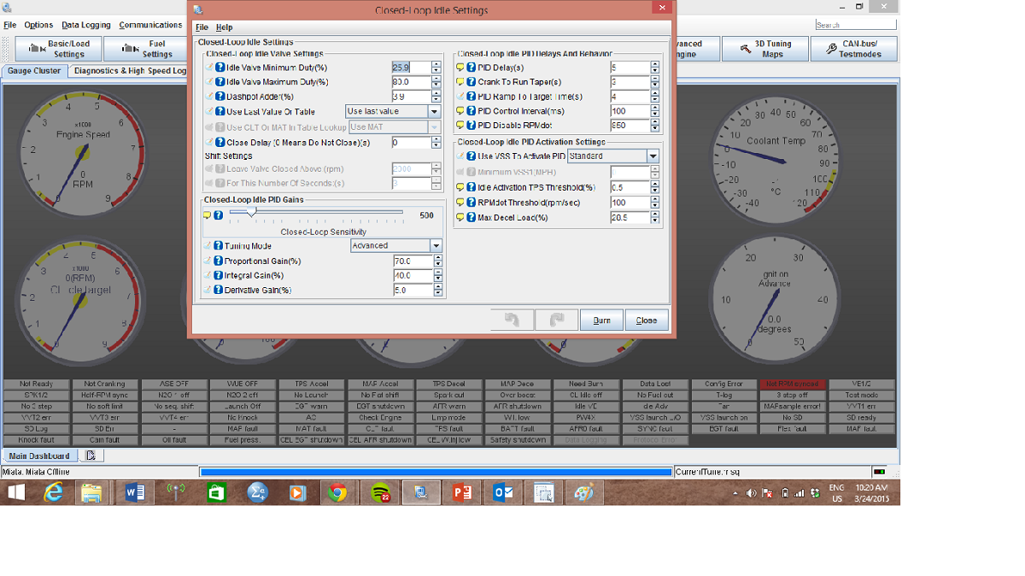Click help icon for Idle Valve Minimum Duty
This screenshot has width=1025, height=576.
pyautogui.click(x=220, y=68)
